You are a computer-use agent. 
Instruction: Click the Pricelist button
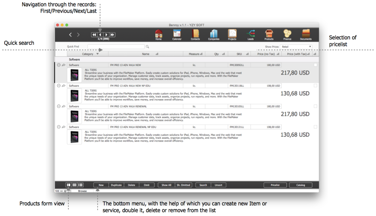275,185
